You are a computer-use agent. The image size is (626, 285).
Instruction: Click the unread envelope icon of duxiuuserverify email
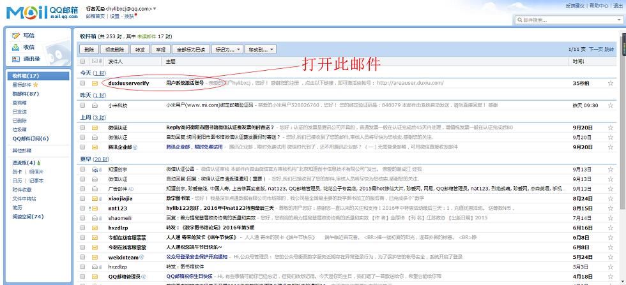pyautogui.click(x=95, y=84)
